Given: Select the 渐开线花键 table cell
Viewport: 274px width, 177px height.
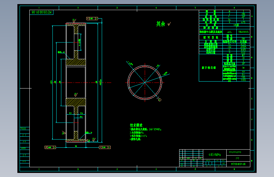Looking at the screenshot, I should click(211, 68).
